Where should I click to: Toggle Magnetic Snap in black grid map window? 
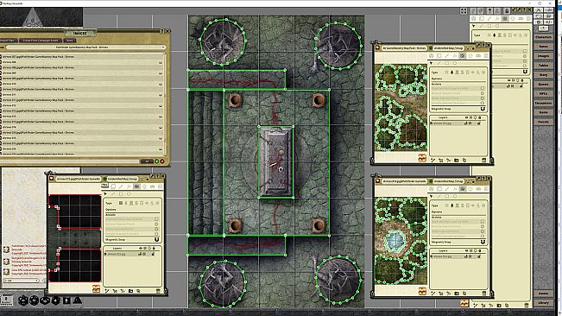click(x=156, y=239)
